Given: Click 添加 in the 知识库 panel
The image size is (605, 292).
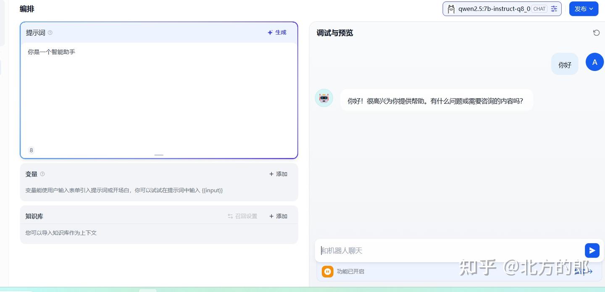Looking at the screenshot, I should [278, 216].
